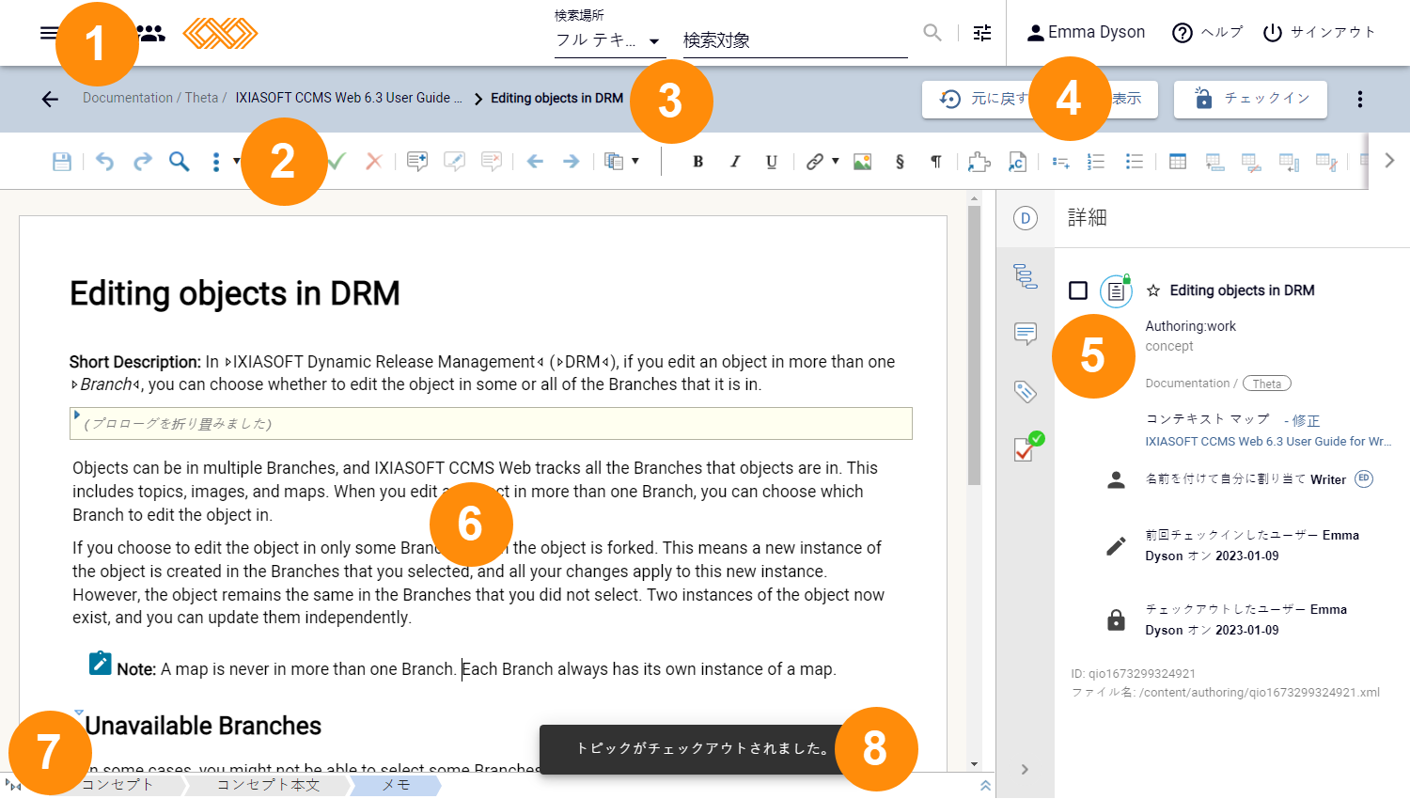Go to the next change with right arrow
Image resolution: width=1410 pixels, height=799 pixels.
[x=571, y=162]
